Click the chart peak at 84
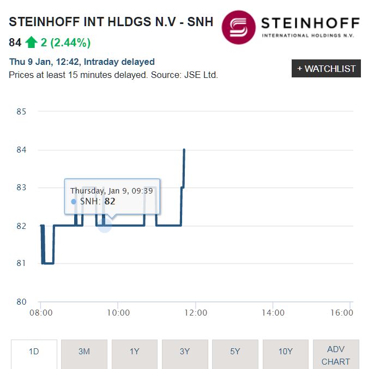Image resolution: width=380 pixels, height=369 pixels. point(184,150)
